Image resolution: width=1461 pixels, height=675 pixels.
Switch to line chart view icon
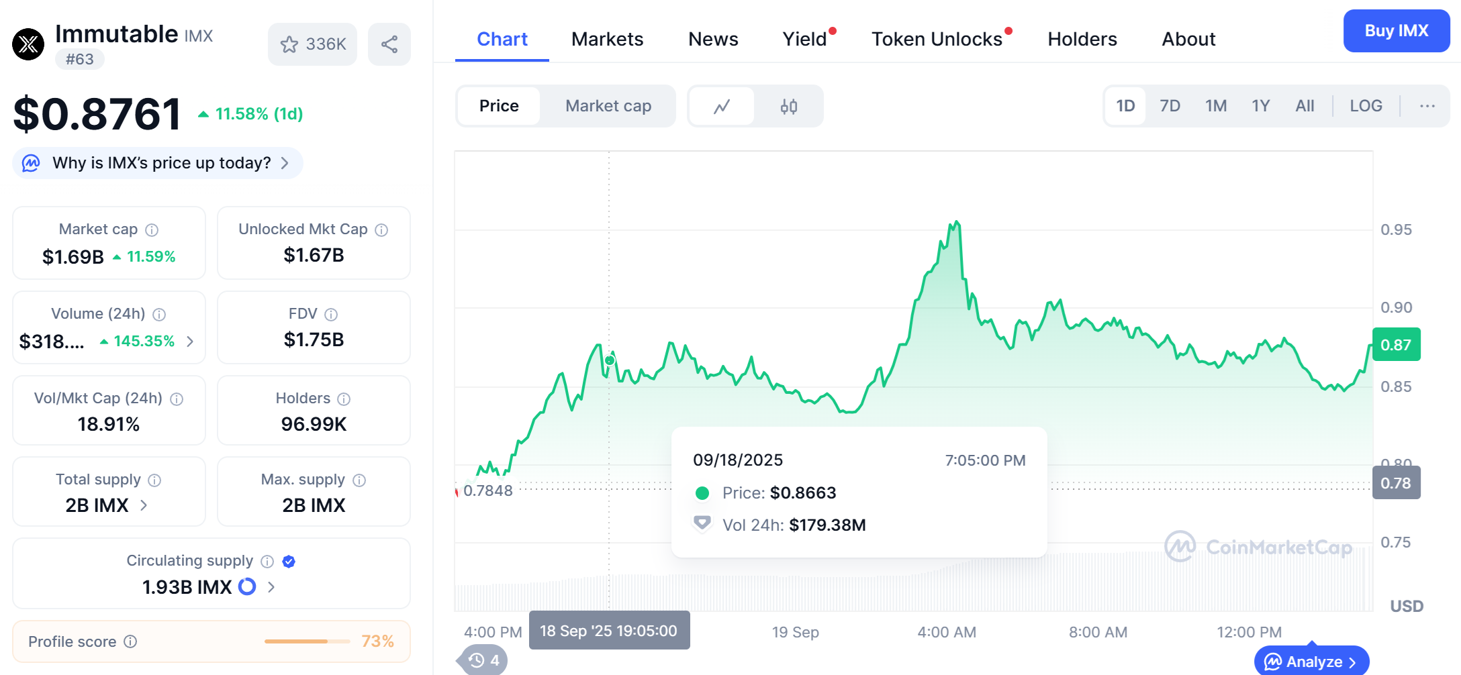coord(722,106)
